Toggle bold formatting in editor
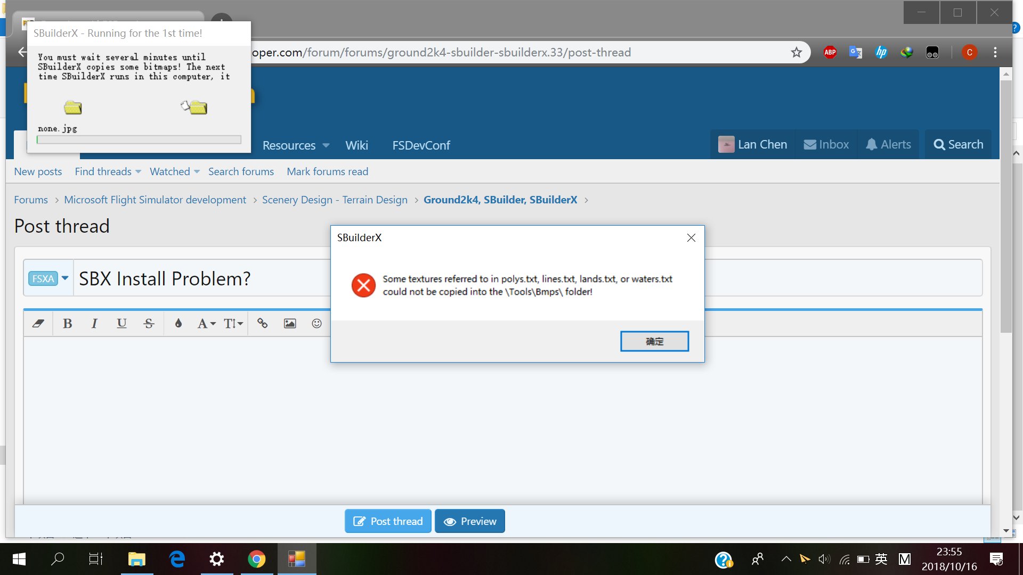This screenshot has width=1023, height=575. (x=67, y=323)
